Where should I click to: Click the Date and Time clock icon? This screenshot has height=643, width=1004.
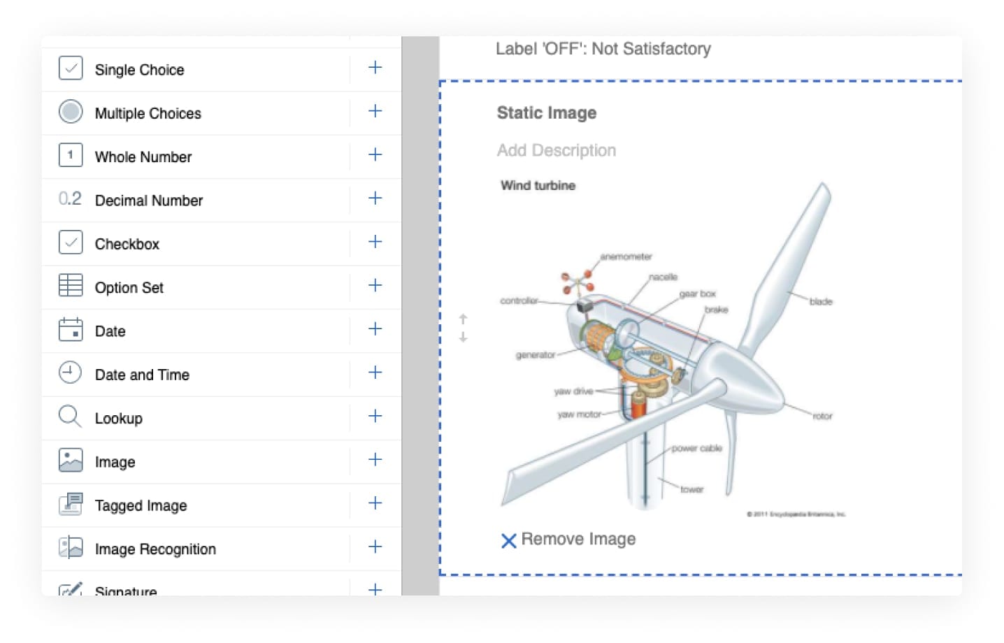pos(71,373)
